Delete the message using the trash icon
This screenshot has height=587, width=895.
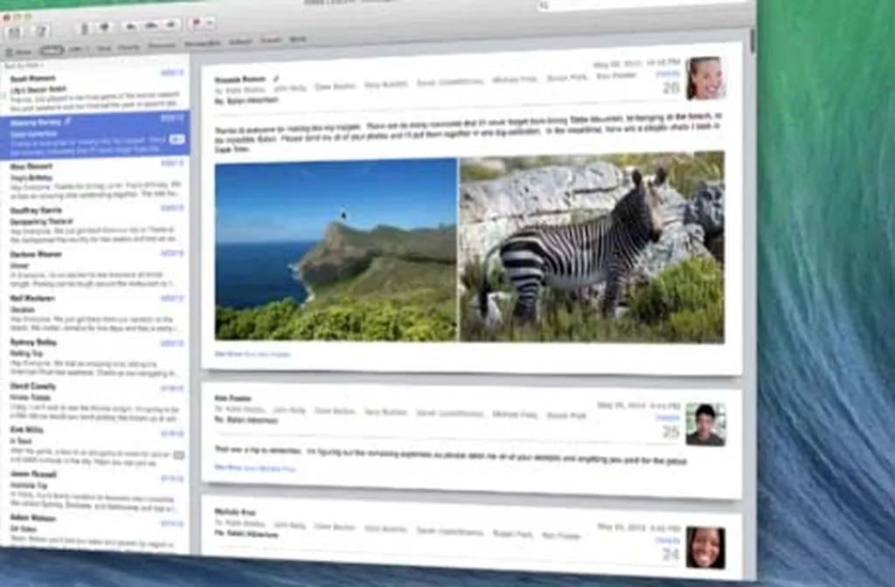pos(83,29)
